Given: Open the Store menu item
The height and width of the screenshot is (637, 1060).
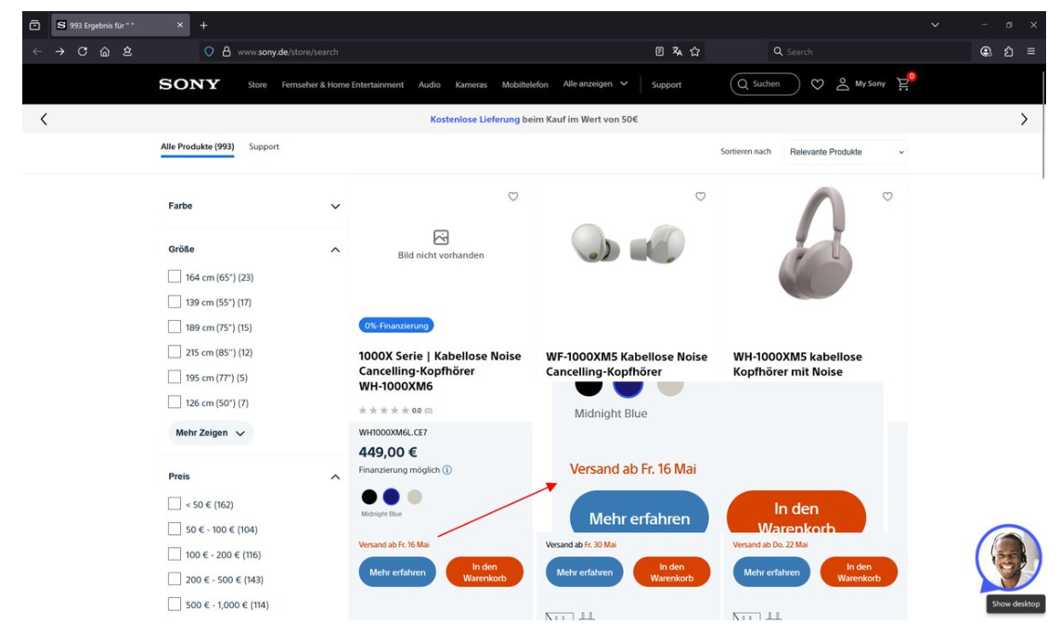Looking at the screenshot, I should point(257,85).
